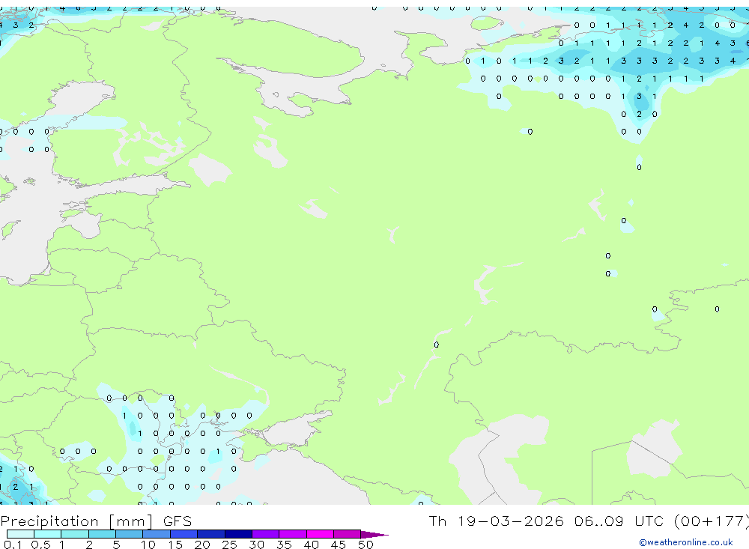Click the '40' legend scale label

(311, 545)
